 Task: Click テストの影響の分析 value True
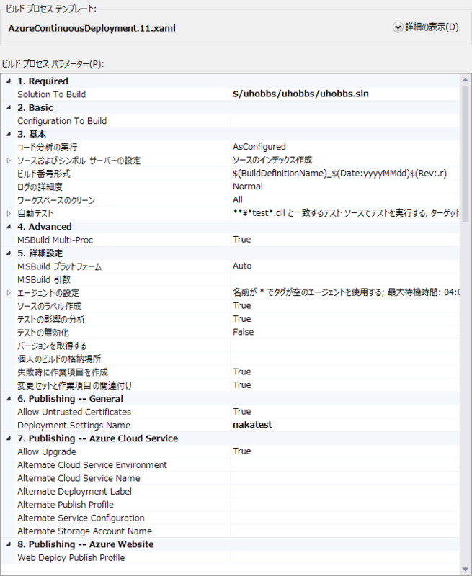[x=242, y=319]
